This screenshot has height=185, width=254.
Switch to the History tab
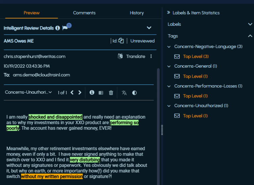click(x=137, y=13)
